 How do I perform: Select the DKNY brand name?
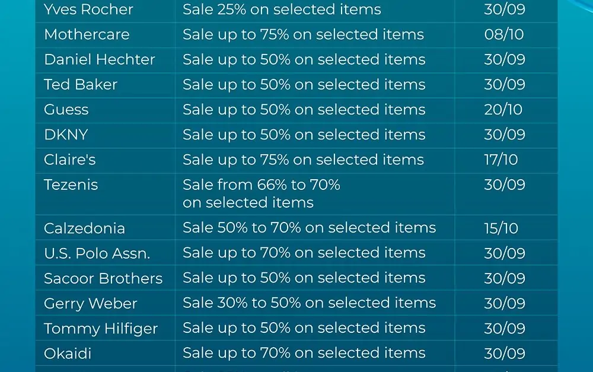(x=66, y=134)
